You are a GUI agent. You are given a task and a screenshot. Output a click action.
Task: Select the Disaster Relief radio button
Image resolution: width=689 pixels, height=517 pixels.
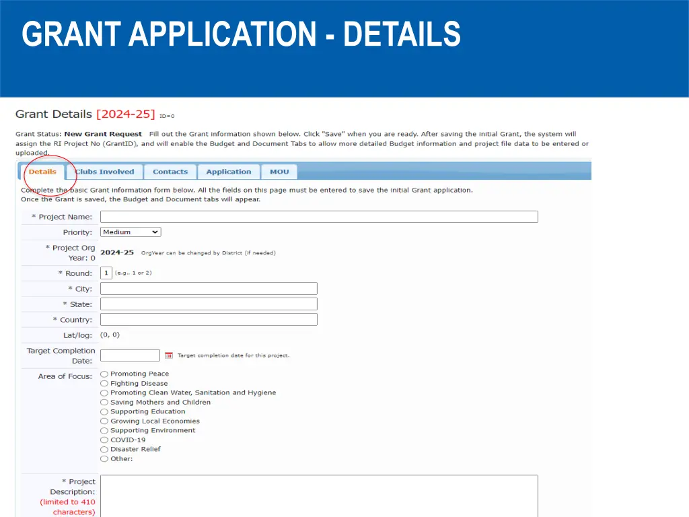(x=104, y=450)
